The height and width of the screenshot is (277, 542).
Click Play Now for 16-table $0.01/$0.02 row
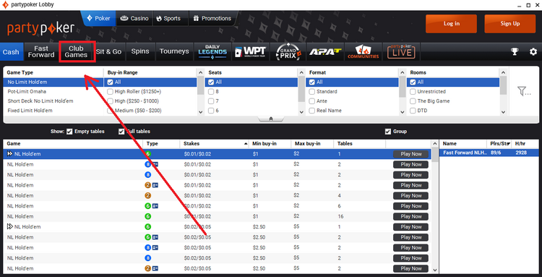click(410, 216)
